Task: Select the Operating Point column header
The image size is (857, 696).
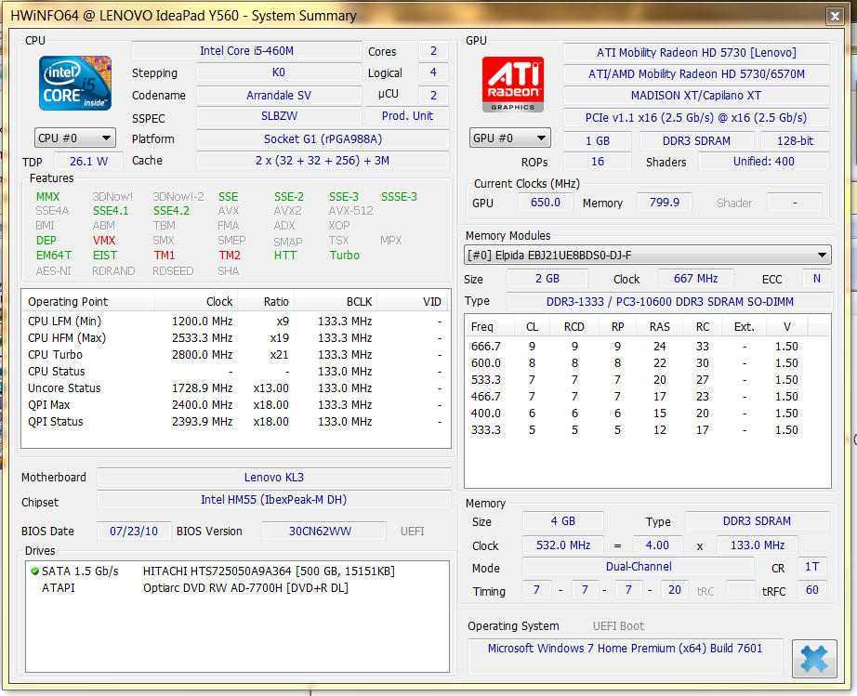Action: [x=88, y=302]
